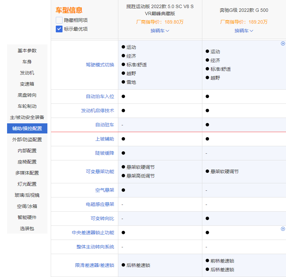Image resolution: width=286 pixels, height=277 pixels.
Task: Open the 自动泊车入位 feature link
Action: pos(99,97)
